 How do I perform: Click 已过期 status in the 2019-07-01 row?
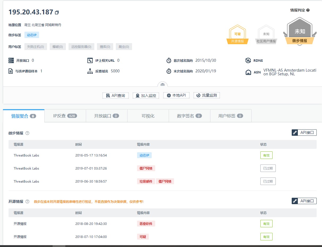[x=268, y=168]
